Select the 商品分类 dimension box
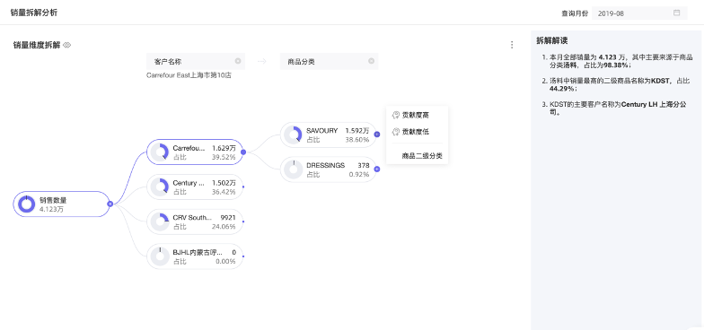The height and width of the screenshot is (330, 704). (x=329, y=61)
